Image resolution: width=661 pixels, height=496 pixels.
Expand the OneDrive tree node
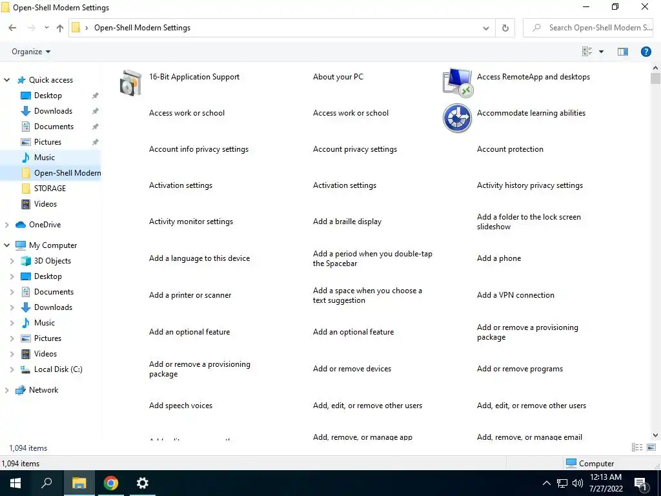point(6,225)
